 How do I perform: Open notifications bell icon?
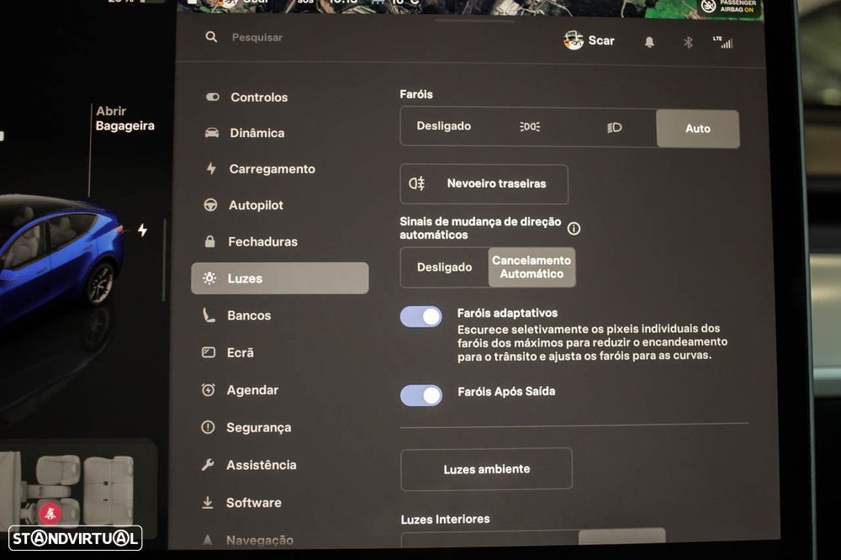coord(649,42)
